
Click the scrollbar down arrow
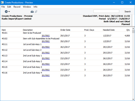(x=133, y=99)
